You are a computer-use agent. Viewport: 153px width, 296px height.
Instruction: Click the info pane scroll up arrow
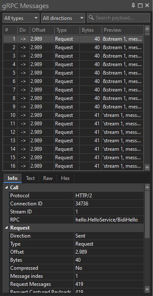[x=147, y=187]
